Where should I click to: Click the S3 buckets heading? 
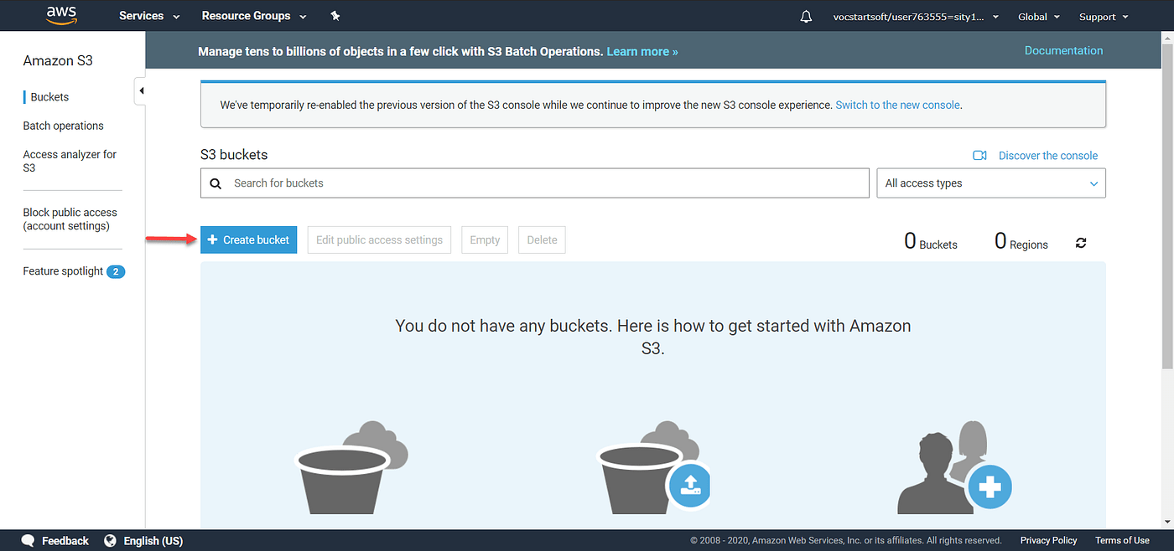[x=234, y=155]
